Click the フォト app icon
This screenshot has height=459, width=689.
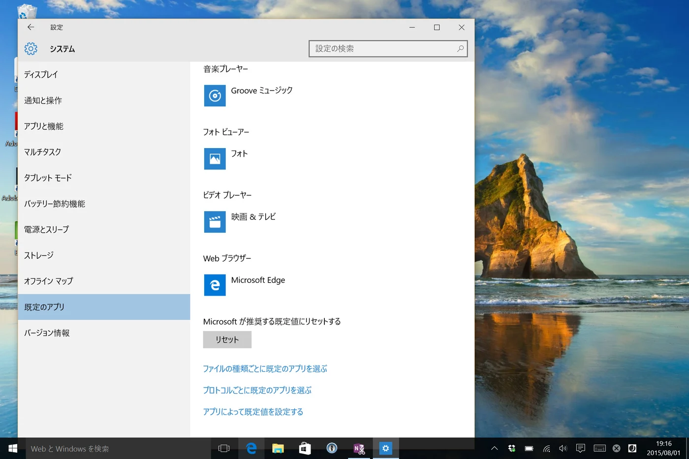coord(215,158)
